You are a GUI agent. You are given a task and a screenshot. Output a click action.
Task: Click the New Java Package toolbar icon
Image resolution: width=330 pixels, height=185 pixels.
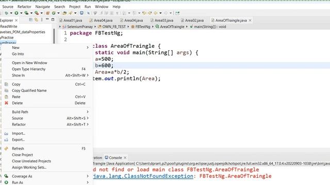pos(47,13)
